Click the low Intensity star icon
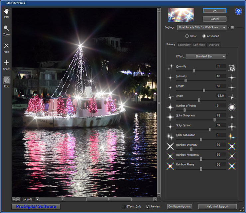Screen dimensions: 246x213 pyautogui.click(x=170, y=78)
